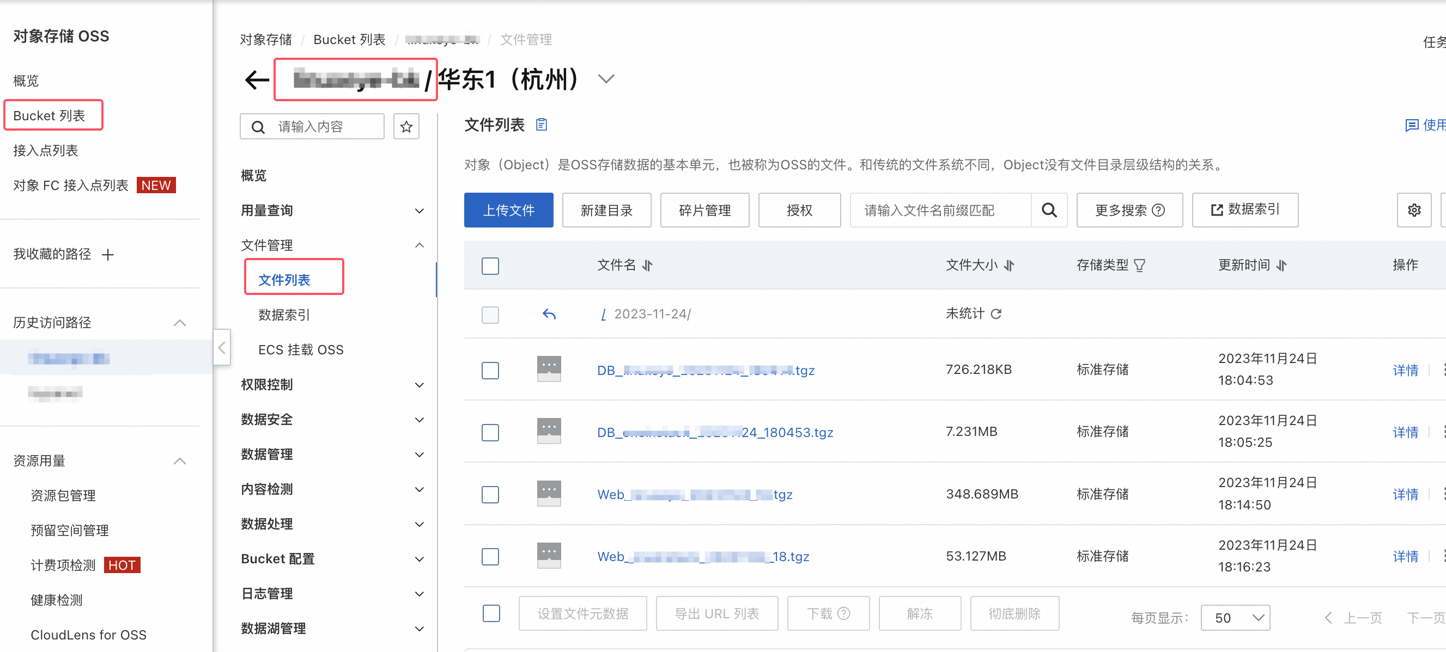Screen dimensions: 1446x652
Task: Open the 数据索引 toolbar button
Action: (1245, 210)
